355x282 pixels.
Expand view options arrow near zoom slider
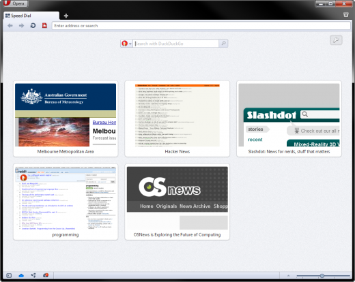coord(288,276)
